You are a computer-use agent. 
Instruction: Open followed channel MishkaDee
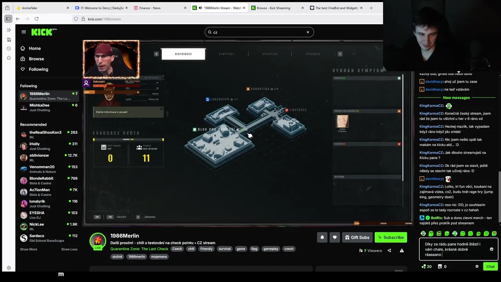(49, 107)
